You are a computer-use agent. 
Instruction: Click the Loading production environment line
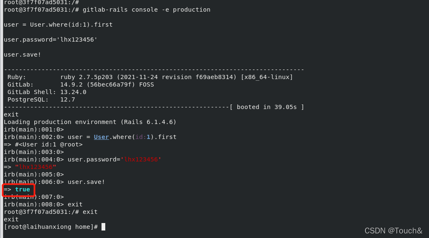(x=90, y=122)
